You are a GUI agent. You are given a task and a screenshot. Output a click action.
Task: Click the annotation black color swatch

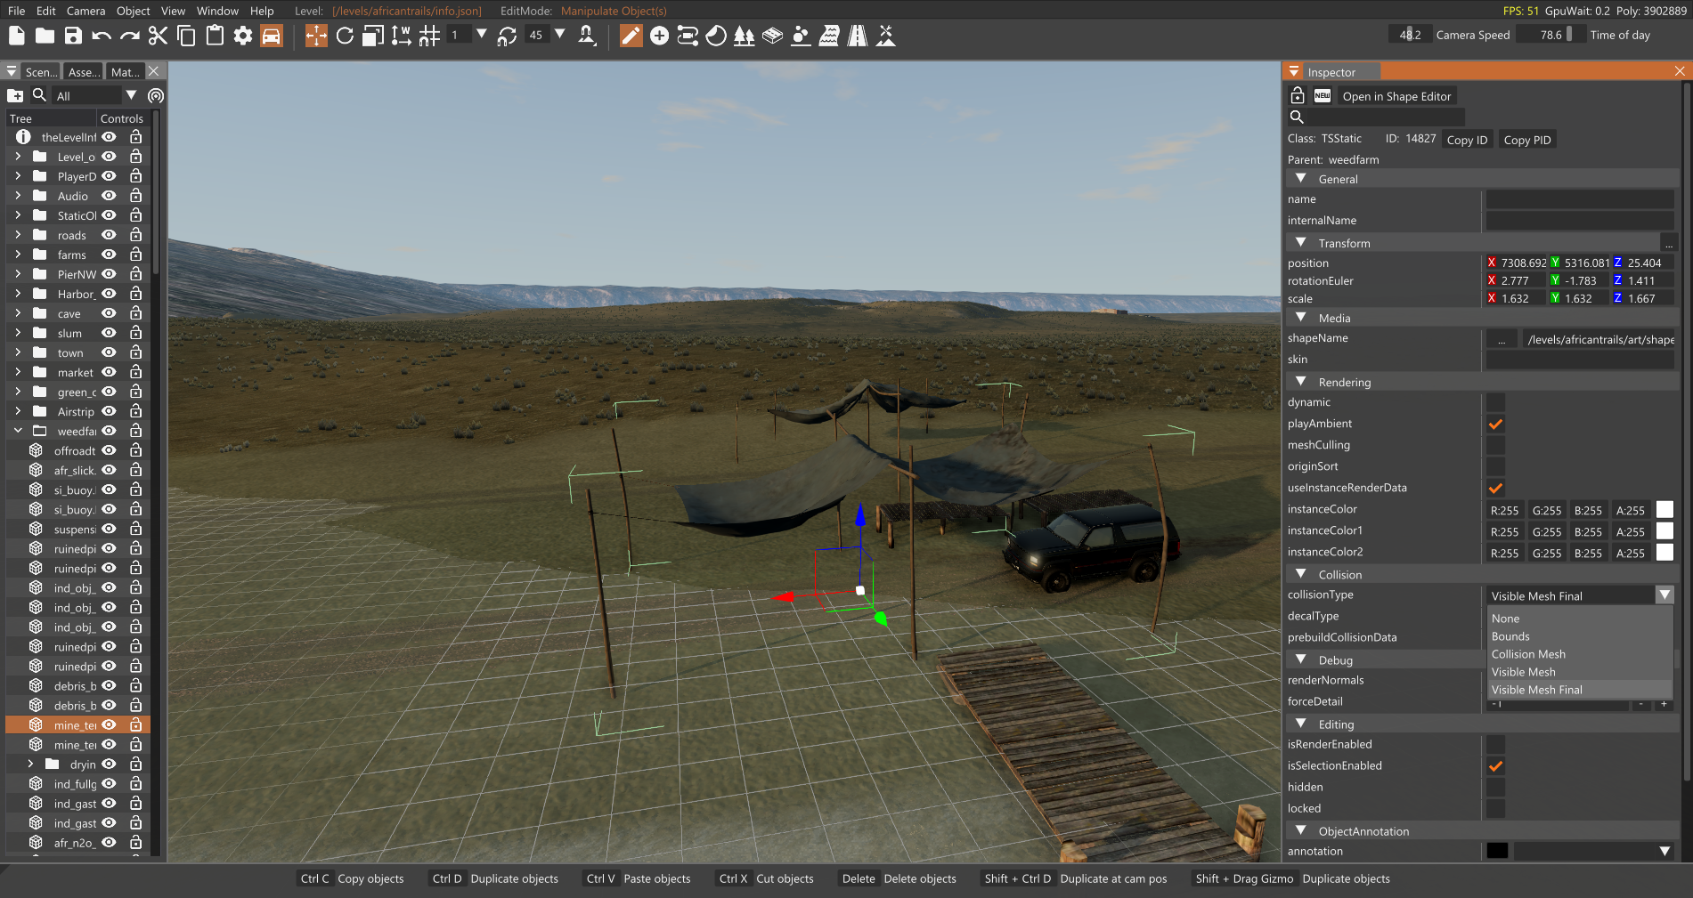(x=1497, y=852)
